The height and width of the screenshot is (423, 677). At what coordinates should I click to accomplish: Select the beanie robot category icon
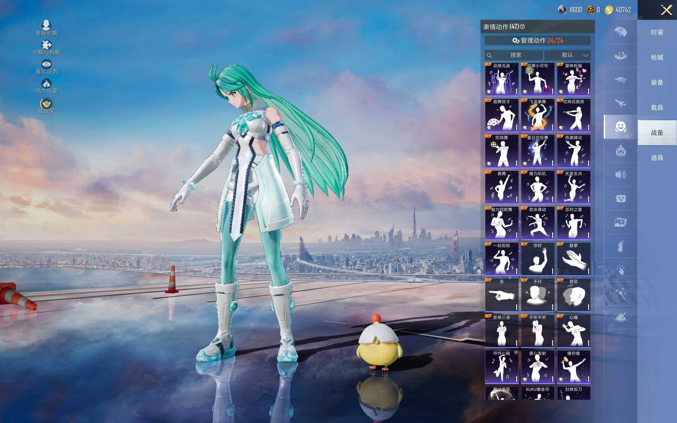620,151
